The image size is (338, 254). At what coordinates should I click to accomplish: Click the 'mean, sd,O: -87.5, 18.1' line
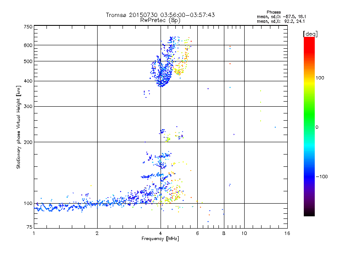click(281, 17)
